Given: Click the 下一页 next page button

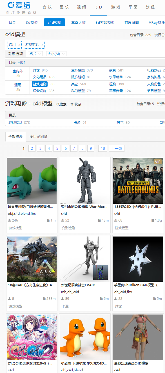Looking at the screenshot, I should coord(117,148).
